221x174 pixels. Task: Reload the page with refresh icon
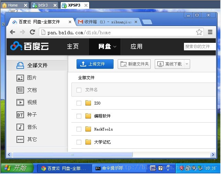tap(32, 32)
